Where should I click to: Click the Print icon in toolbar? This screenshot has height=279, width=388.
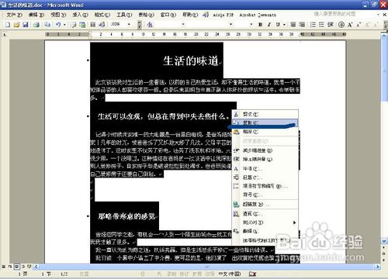[x=36, y=25]
